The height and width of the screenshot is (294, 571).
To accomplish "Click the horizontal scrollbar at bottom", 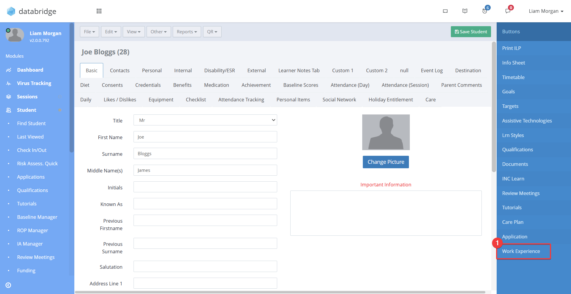I will tap(280, 292).
